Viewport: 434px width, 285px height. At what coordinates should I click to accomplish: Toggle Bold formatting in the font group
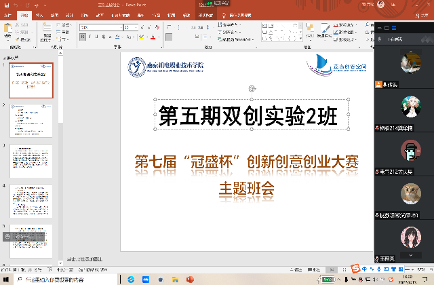(82, 37)
